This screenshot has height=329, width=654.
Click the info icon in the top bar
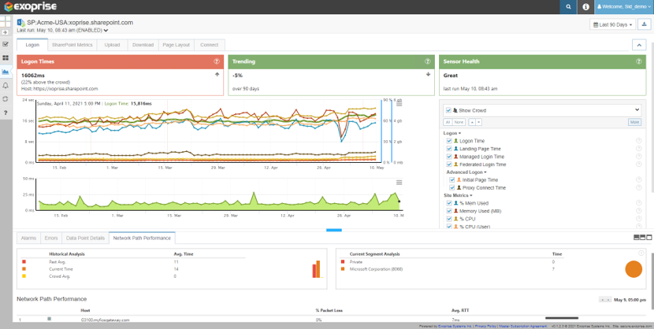pyautogui.click(x=585, y=7)
